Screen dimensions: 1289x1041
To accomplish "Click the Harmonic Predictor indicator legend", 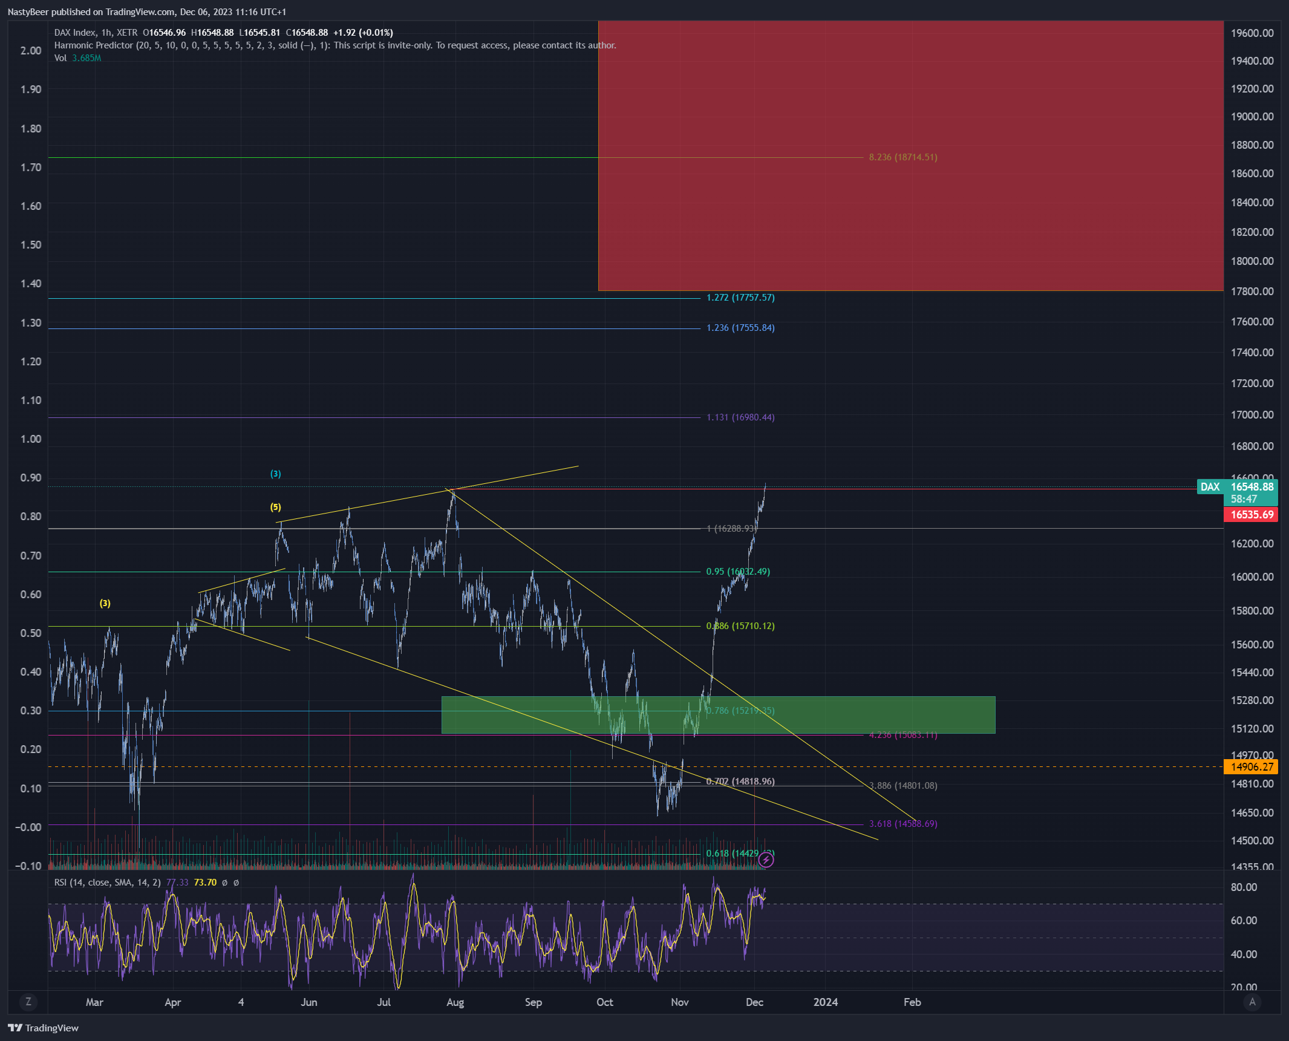I will 335,45.
